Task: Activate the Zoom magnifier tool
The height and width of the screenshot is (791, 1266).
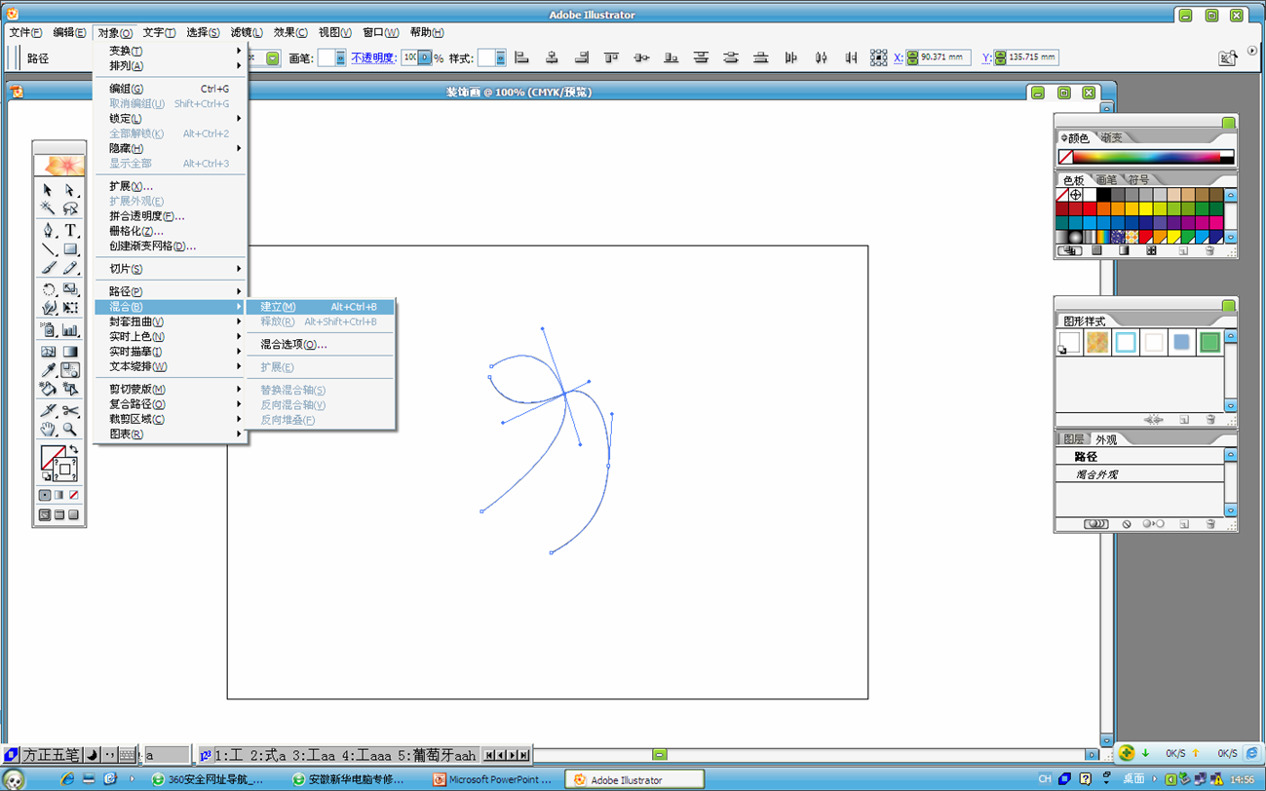Action: pyautogui.click(x=70, y=430)
